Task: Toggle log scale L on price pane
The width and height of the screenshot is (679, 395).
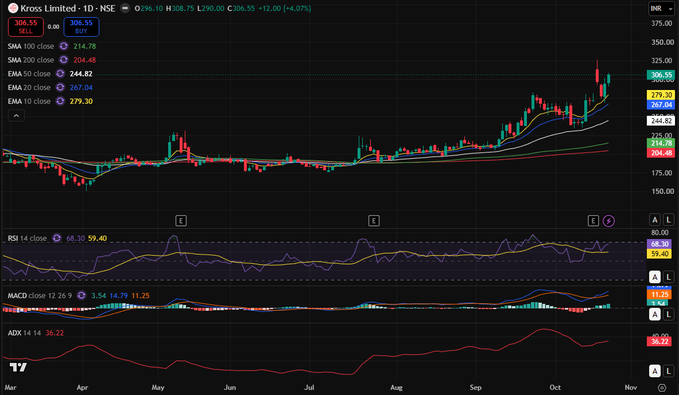Action: [669, 220]
